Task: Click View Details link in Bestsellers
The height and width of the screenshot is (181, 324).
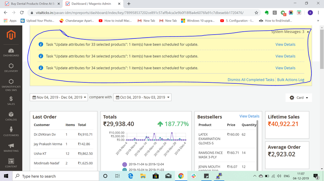Action: coord(249,116)
